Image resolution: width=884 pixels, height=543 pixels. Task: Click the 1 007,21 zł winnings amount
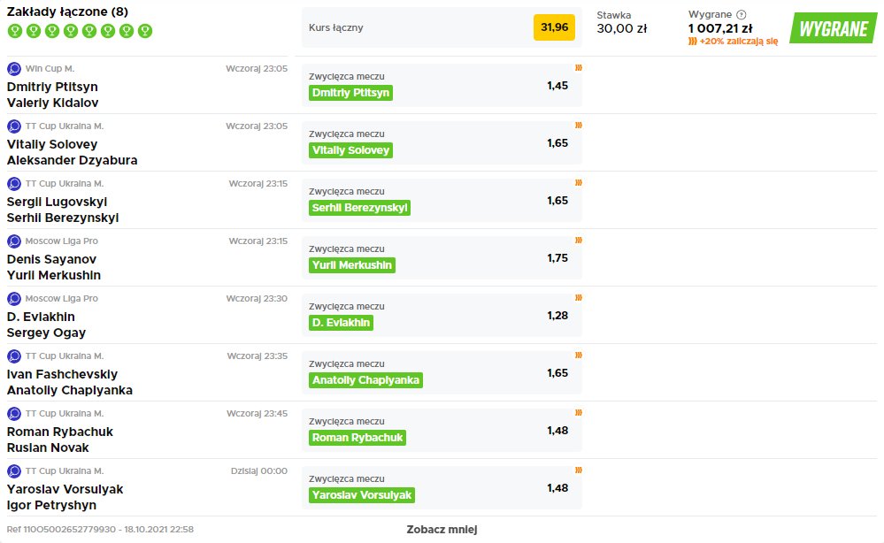point(720,28)
